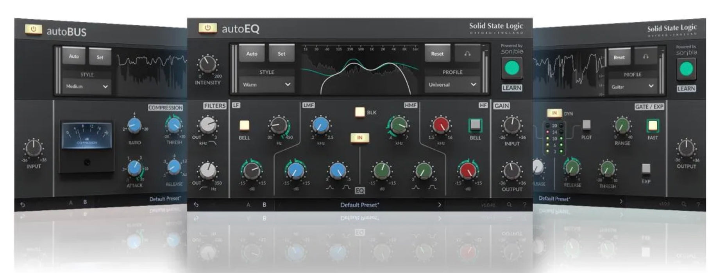717x273 pixels.
Task: Select preset slot B in autoEQ
Action: pyautogui.click(x=265, y=205)
